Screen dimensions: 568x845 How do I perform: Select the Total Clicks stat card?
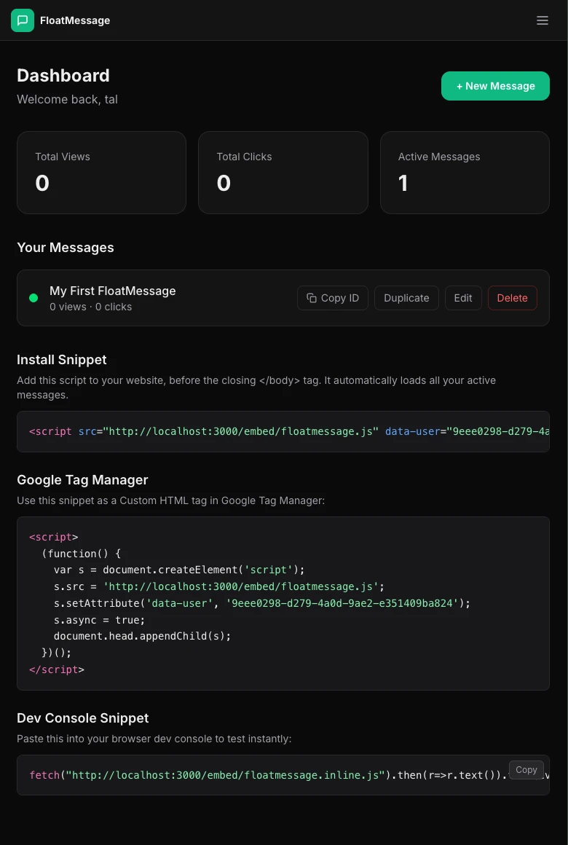click(283, 172)
